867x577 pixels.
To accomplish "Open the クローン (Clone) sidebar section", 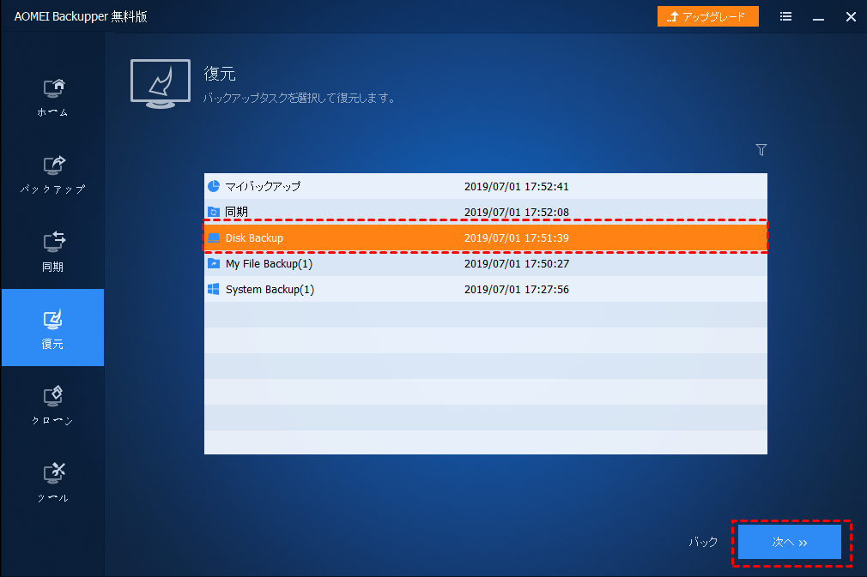I will (x=52, y=406).
